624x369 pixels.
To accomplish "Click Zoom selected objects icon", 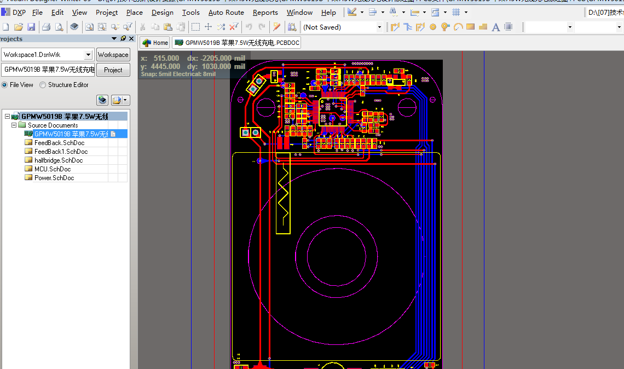I will click(115, 27).
